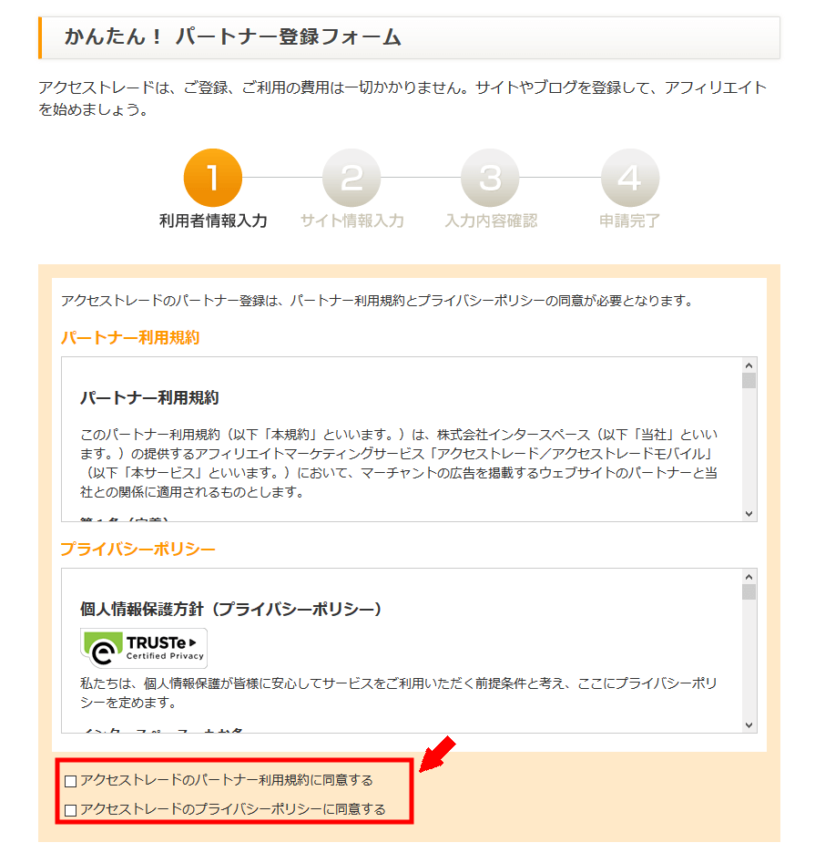This screenshot has height=863, width=815.
Task: Click scrollbar thumb in パートナー利用規約 box
Action: pyautogui.click(x=749, y=380)
